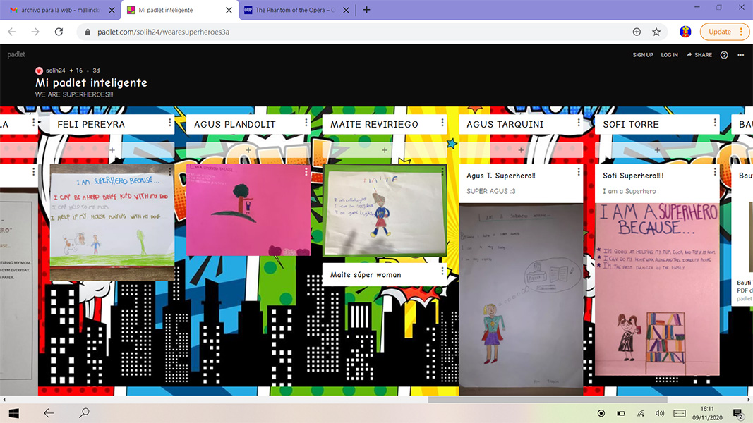Reload the page using the refresh icon
The height and width of the screenshot is (423, 753).
pos(59,32)
